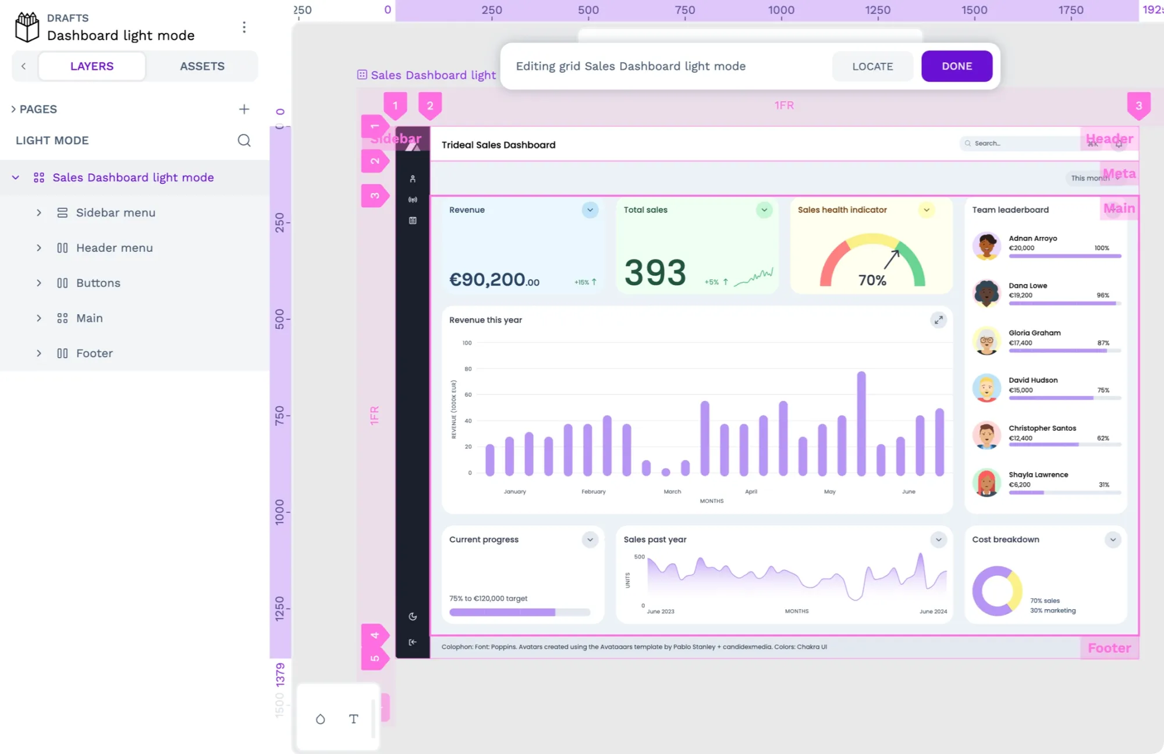
Task: Toggle Sales health indicator dropdown chevron
Action: (927, 209)
